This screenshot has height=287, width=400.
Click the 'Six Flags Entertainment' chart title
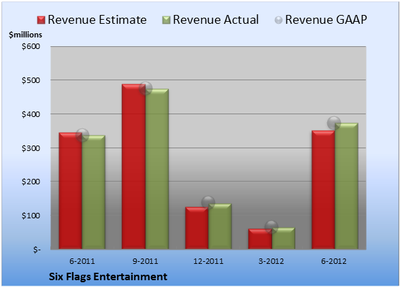pos(108,277)
